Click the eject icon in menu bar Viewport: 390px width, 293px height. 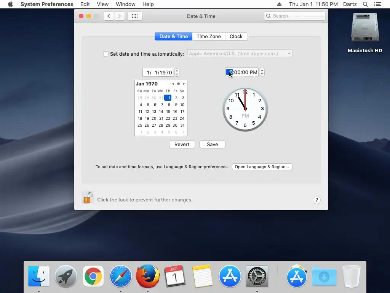(279, 4)
